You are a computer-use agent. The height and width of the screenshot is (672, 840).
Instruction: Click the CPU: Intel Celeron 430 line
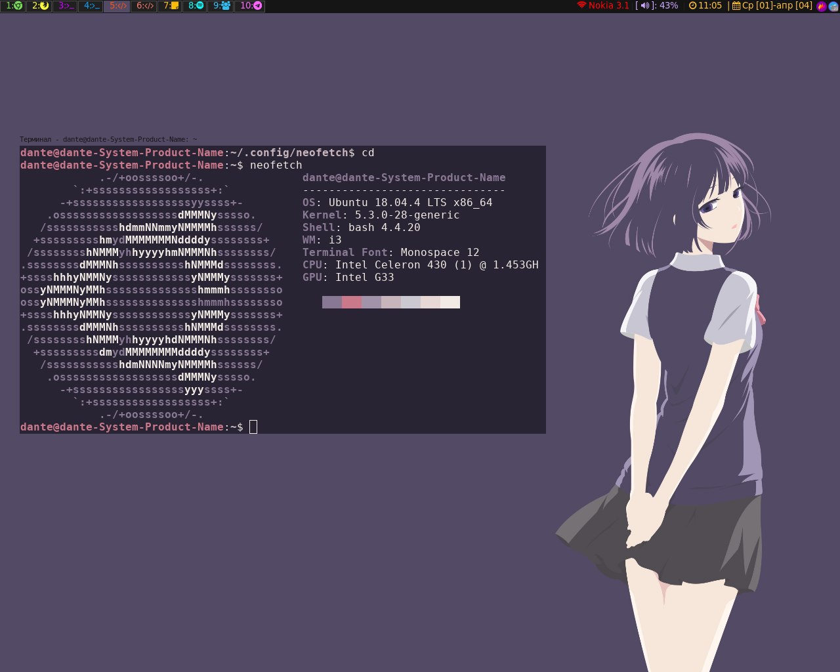421,264
